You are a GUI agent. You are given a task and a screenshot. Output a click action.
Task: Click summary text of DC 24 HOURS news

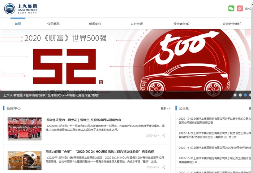point(105,159)
